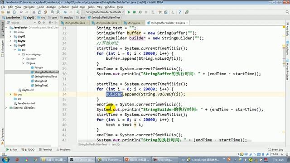
Task: Click the Stop square icon
Action: pos(146,12)
